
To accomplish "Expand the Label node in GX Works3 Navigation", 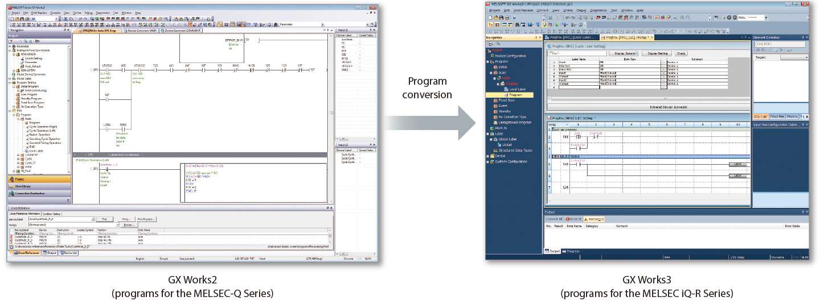I will (x=487, y=134).
